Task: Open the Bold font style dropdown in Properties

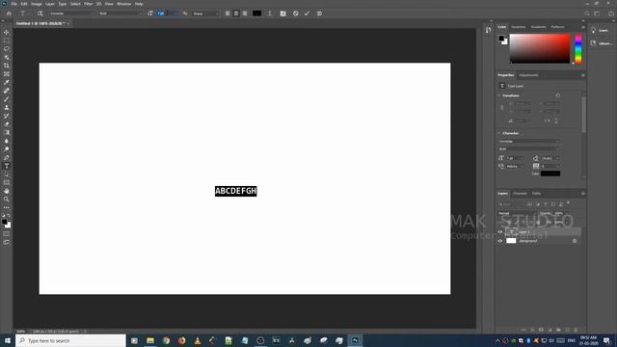Action: click(529, 149)
